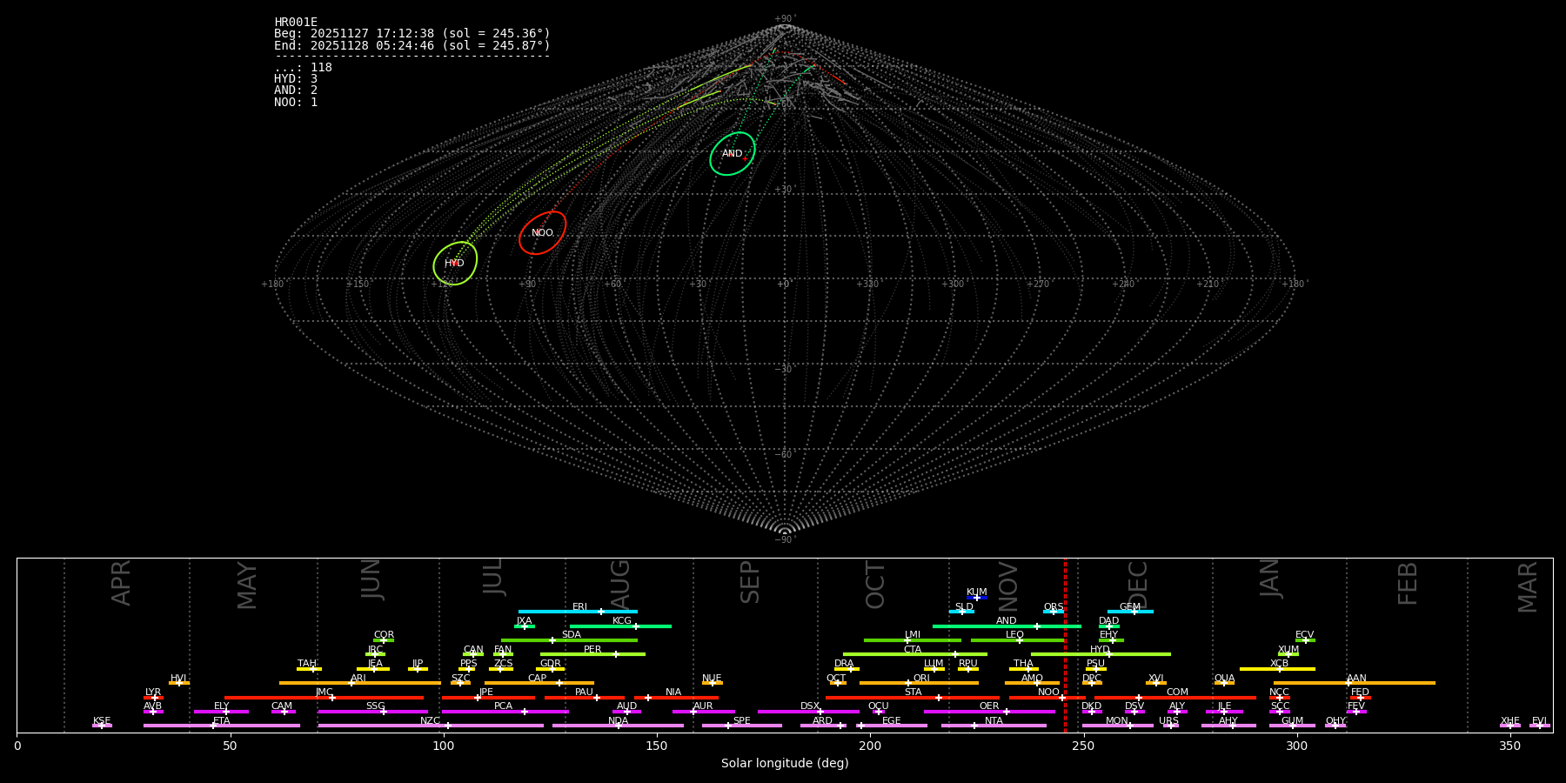Select the STA red shower bar
Image resolution: width=1566 pixels, height=783 pixels.
pos(912,698)
